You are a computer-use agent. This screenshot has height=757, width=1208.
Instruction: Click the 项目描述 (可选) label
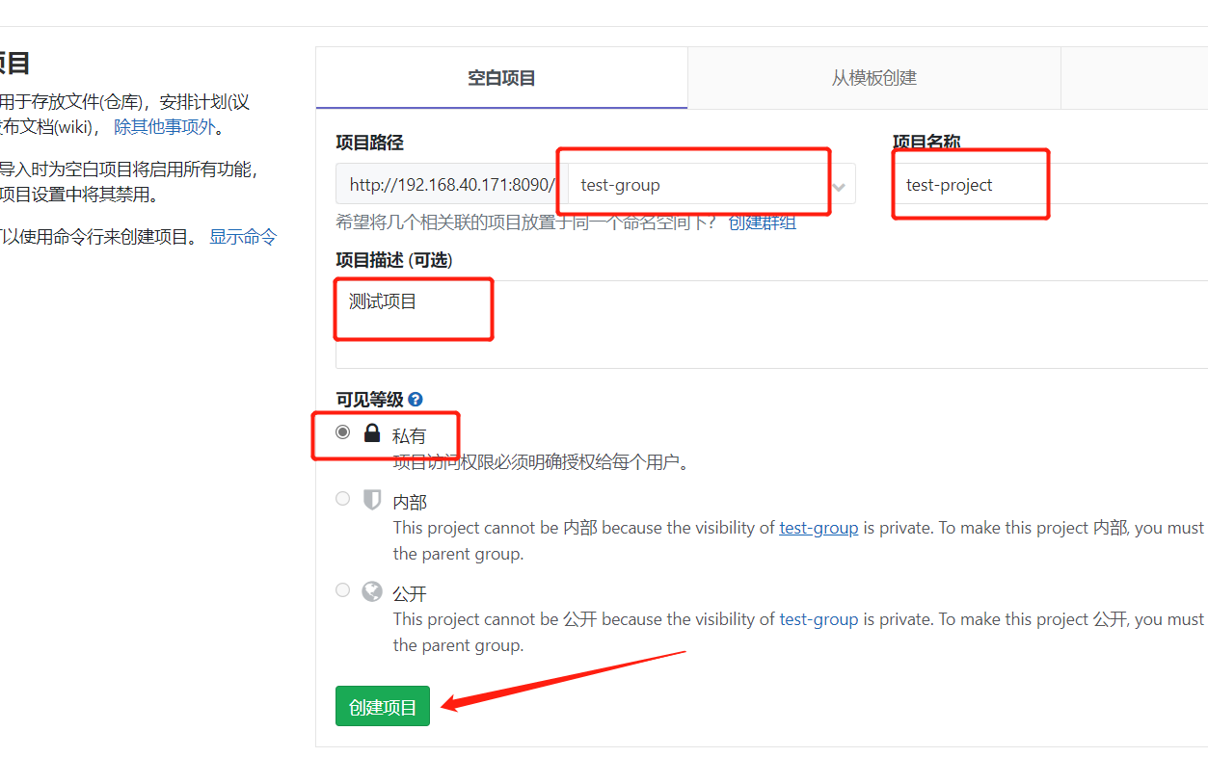pyautogui.click(x=394, y=260)
